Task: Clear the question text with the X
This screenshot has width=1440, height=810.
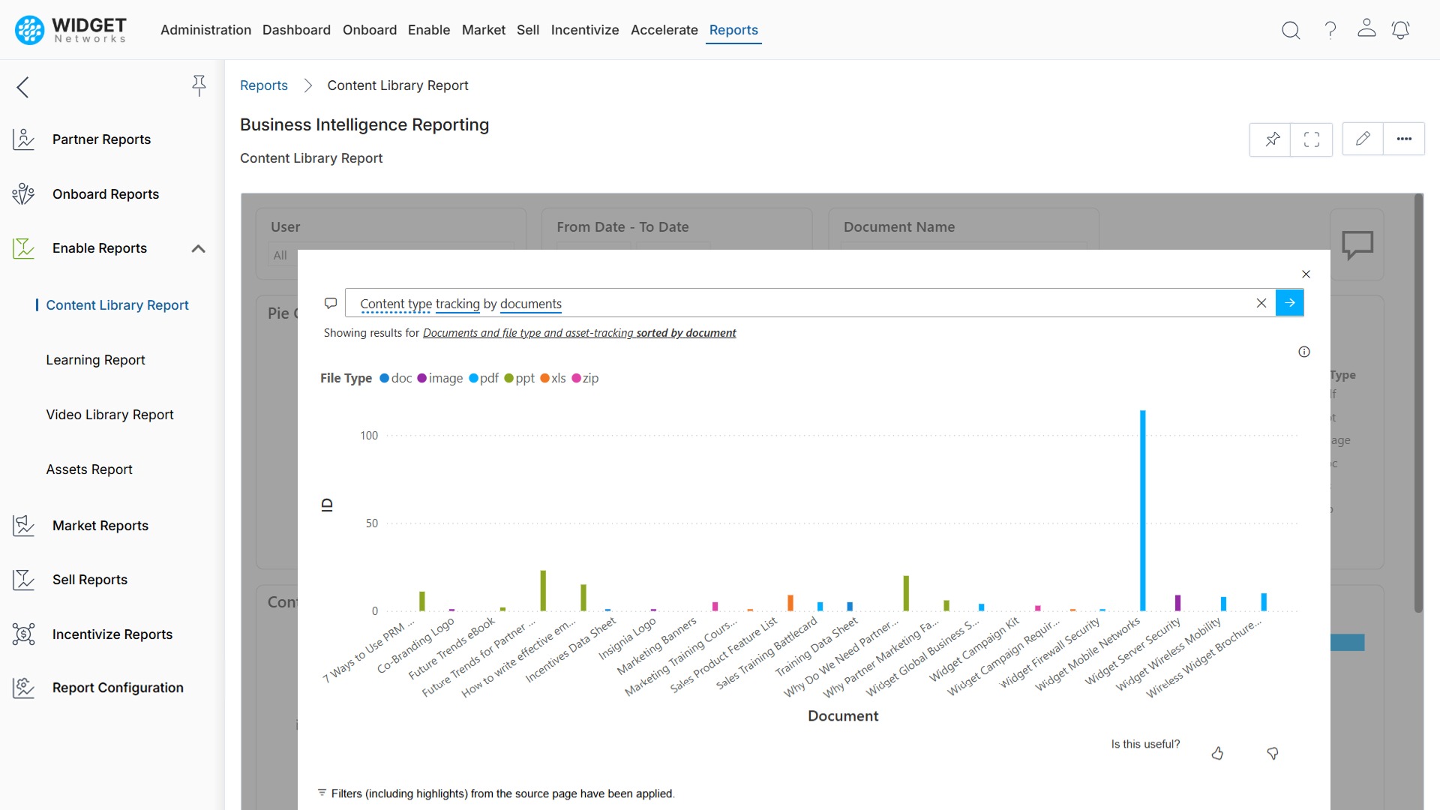Action: [x=1261, y=303]
